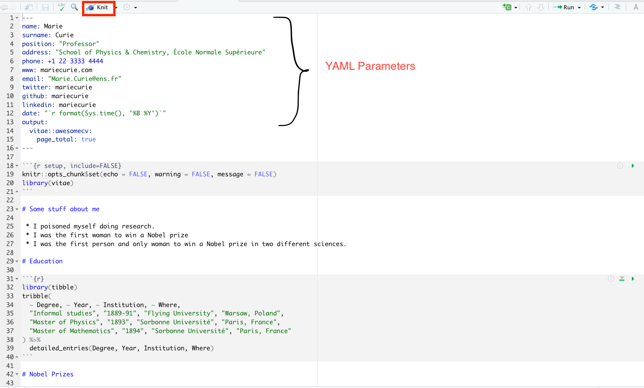Click the detailed_entries function line
The height and width of the screenshot is (388, 644).
pyautogui.click(x=122, y=348)
